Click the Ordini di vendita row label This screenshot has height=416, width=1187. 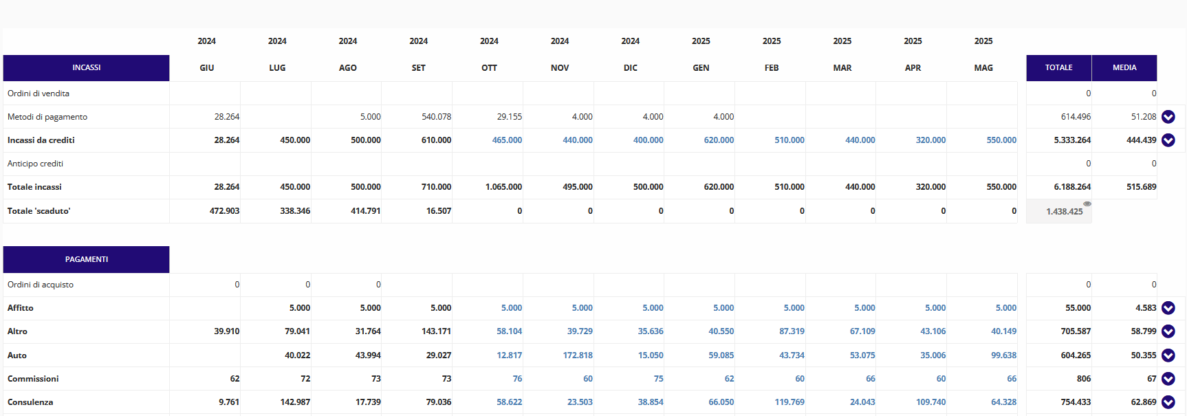point(39,94)
